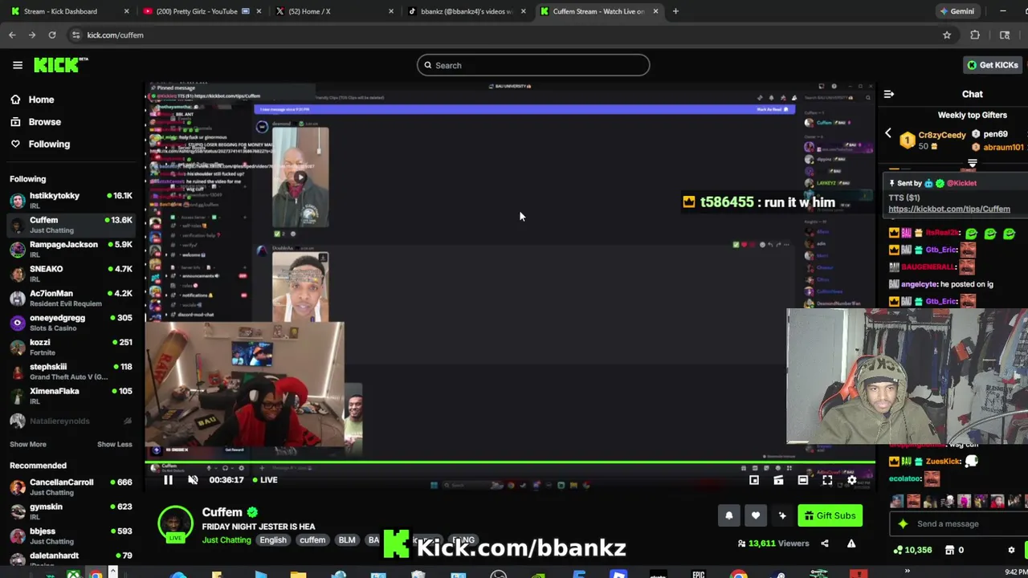Toggle theater mode
Viewport: 1028px width, 578px height.
pyautogui.click(x=803, y=480)
